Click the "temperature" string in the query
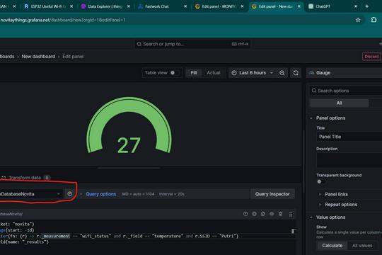This screenshot has width=382, height=255. click(168, 236)
